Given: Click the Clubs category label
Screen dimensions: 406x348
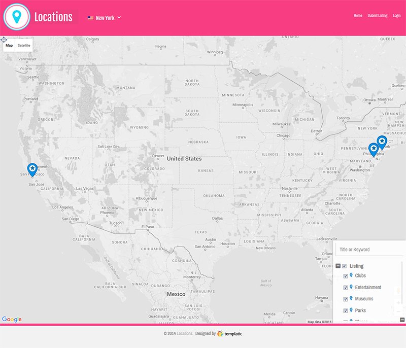Looking at the screenshot, I should point(360,275).
